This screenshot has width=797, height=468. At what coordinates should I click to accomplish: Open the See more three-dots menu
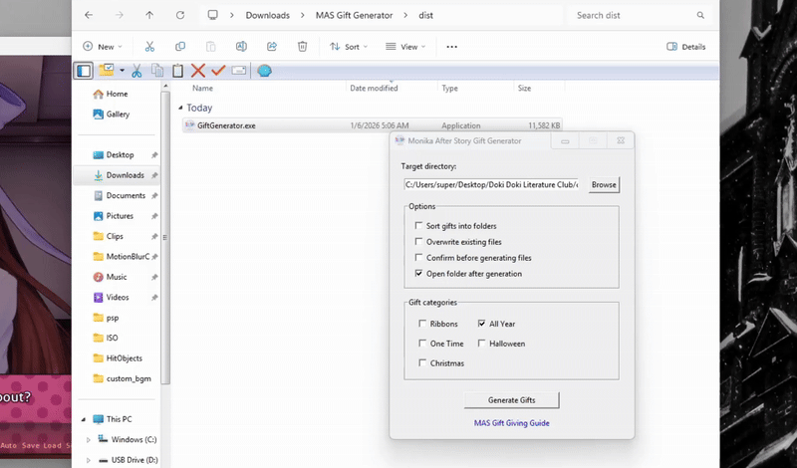(x=452, y=47)
